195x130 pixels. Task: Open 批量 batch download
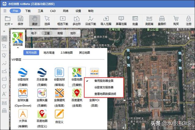pyautogui.click(x=135, y=21)
